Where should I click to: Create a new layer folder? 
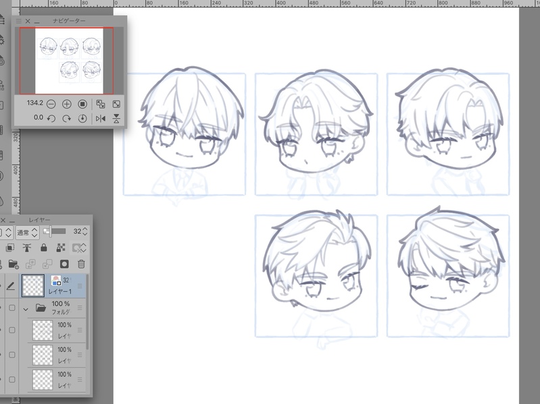[x=14, y=264]
